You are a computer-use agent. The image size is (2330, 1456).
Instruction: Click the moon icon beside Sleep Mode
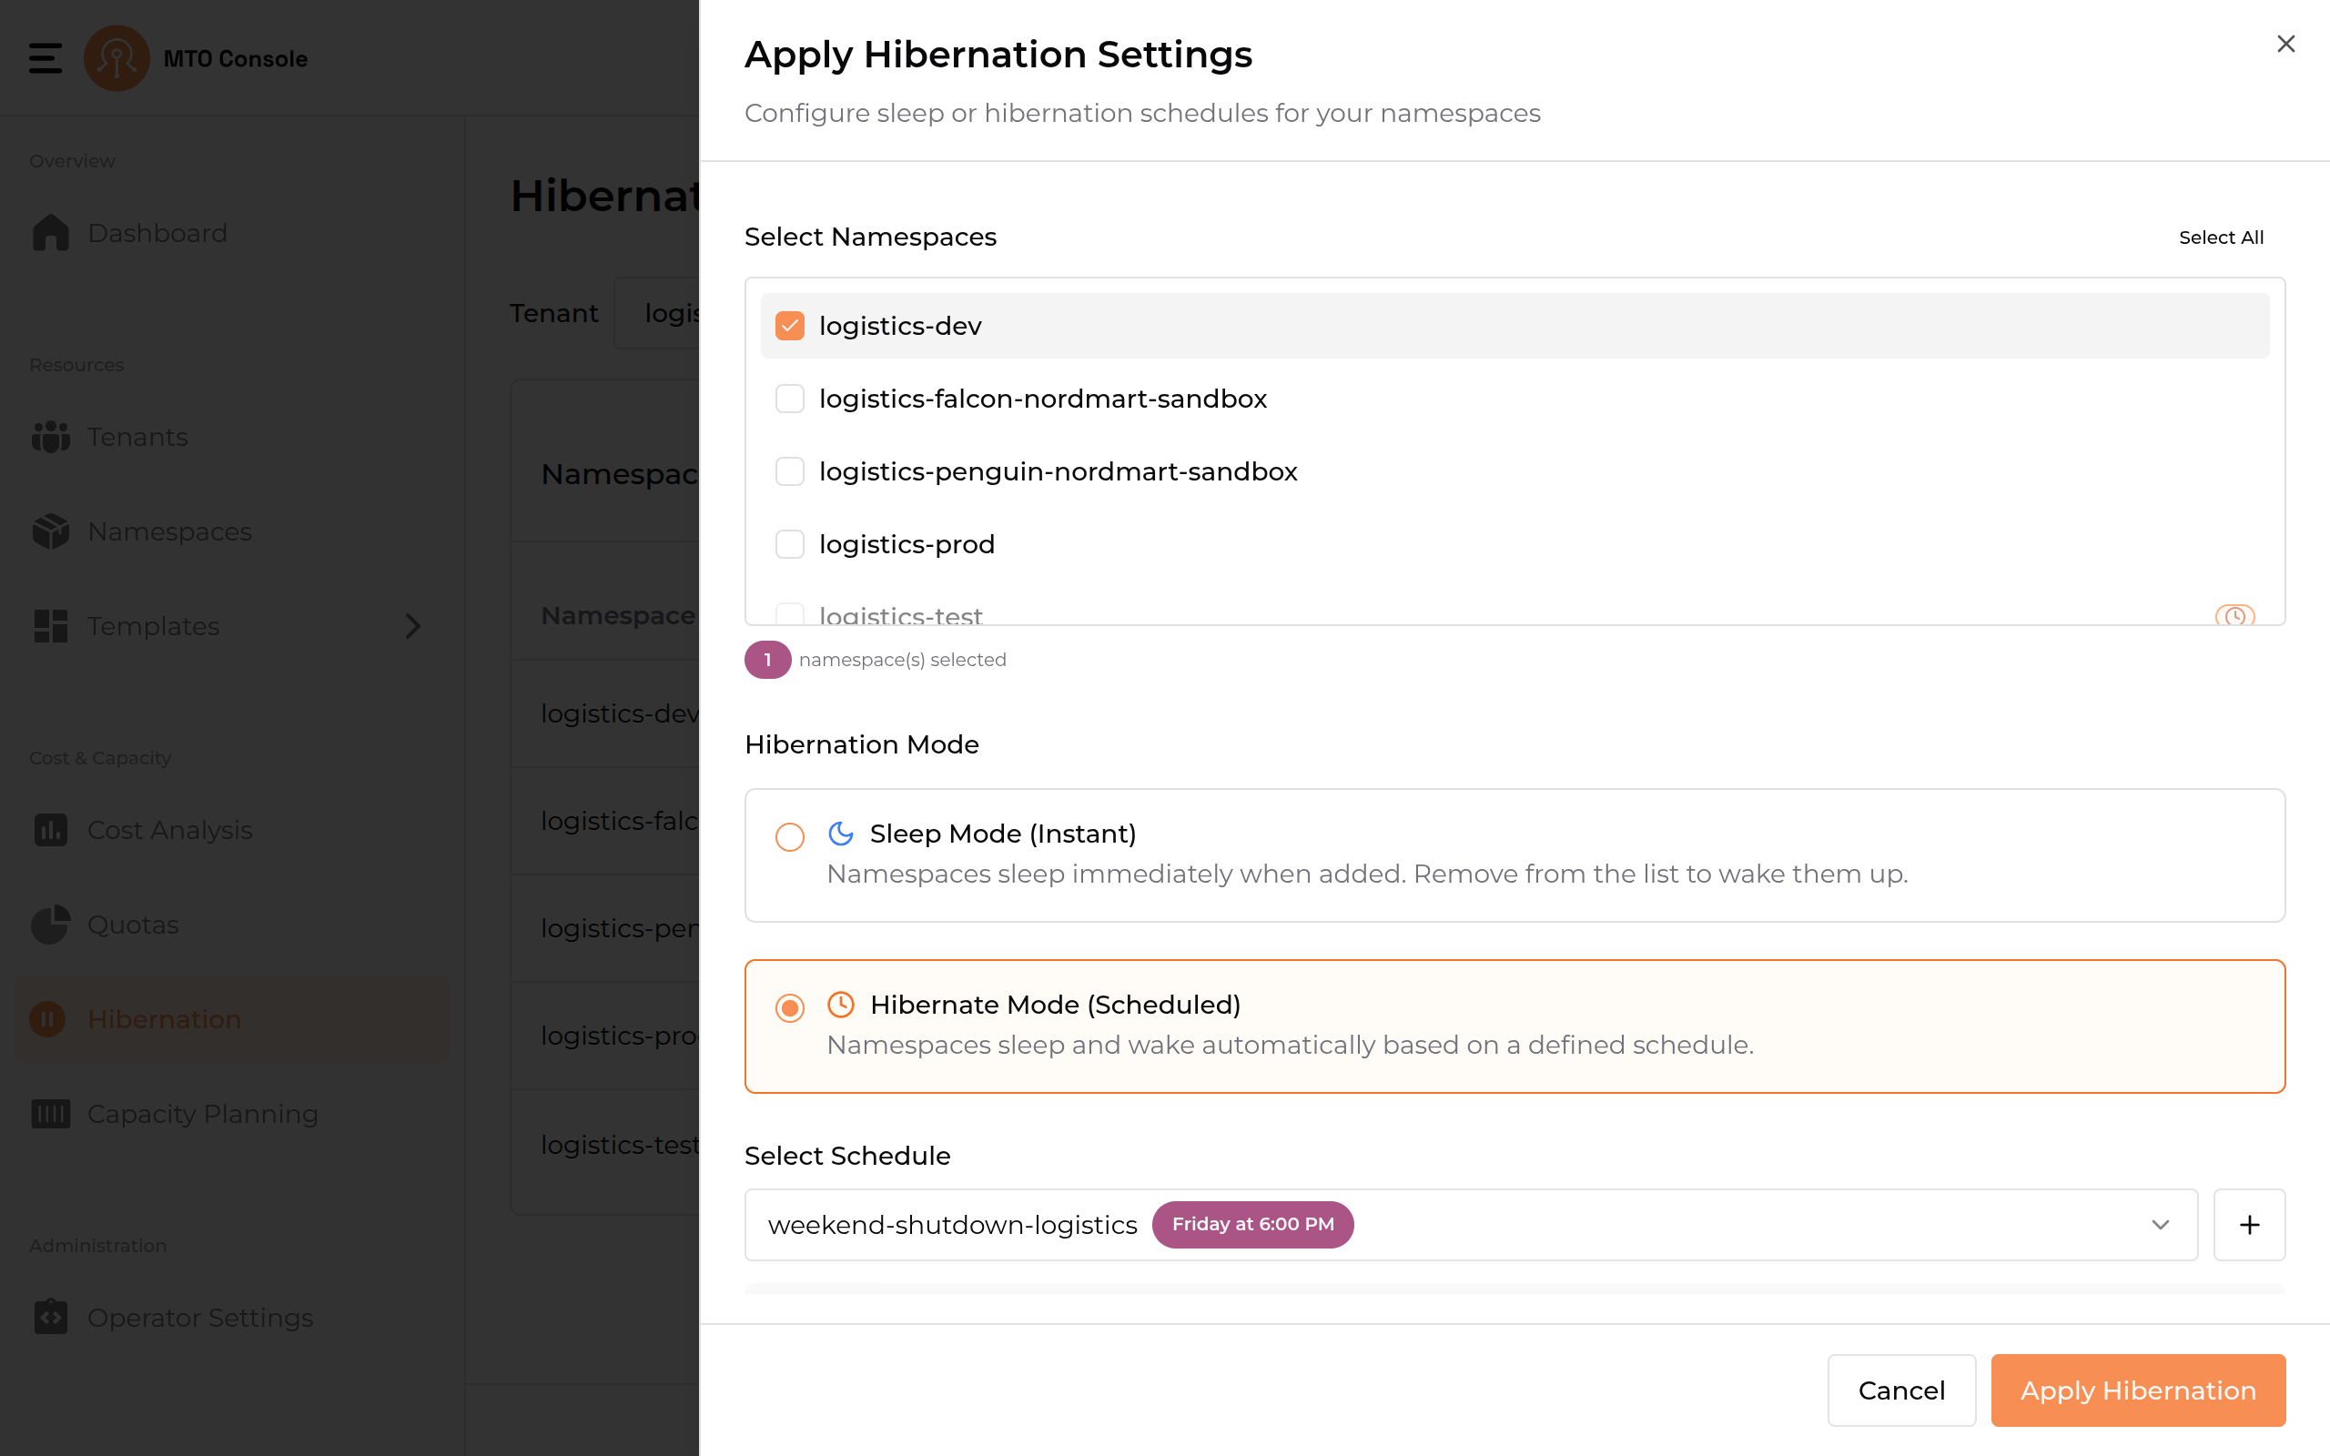coord(841,833)
